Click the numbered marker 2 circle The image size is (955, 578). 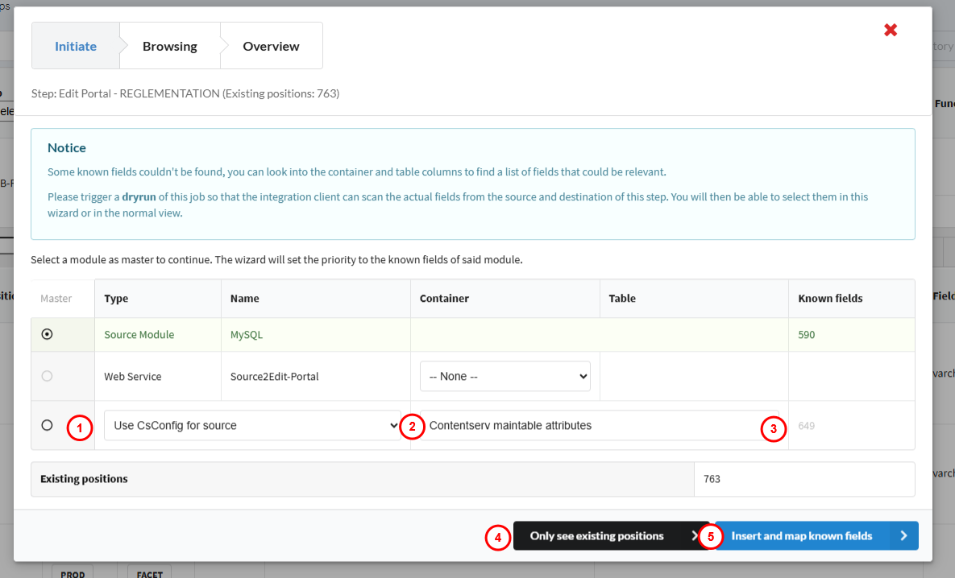(412, 427)
